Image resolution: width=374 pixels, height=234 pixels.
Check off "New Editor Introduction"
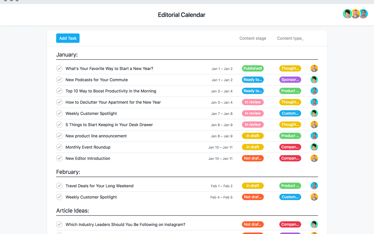pos(59,158)
